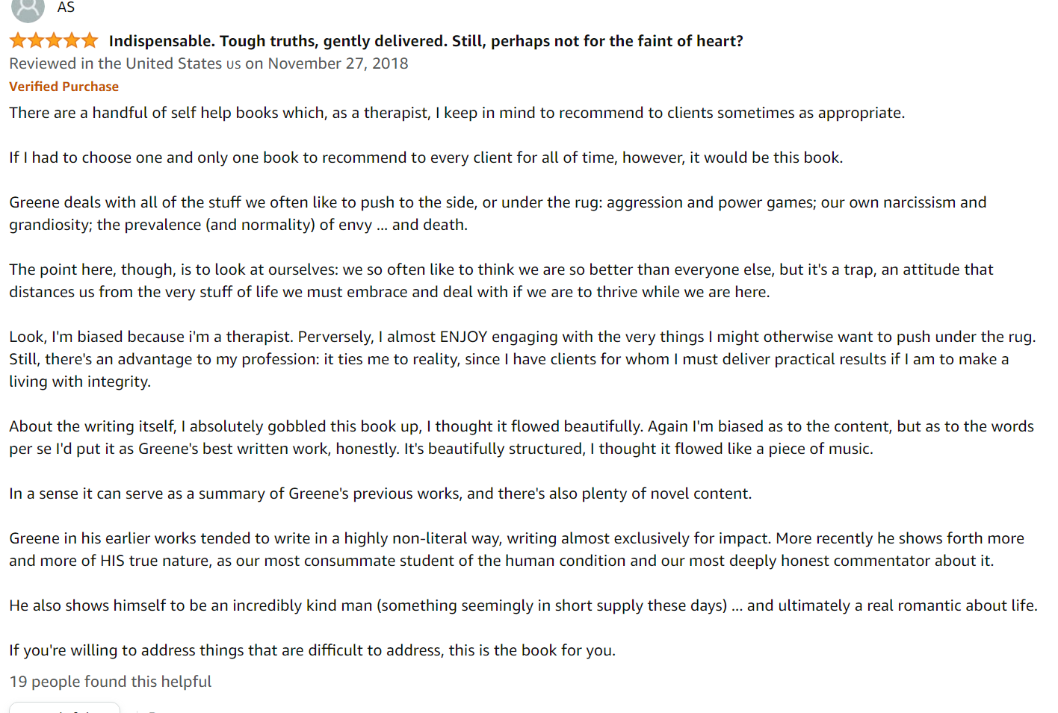Open reviewer AS profile avatar
The height and width of the screenshot is (713, 1058).
28,8
